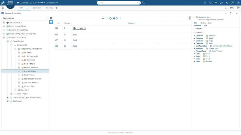Expand GConf on valm01dsy node
Image resolution: width=241 pixels, height=135 pixels.
[x=4, y=26]
